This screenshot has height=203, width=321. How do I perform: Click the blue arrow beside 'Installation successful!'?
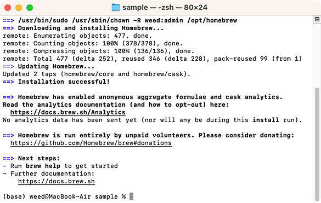[x=8, y=82]
